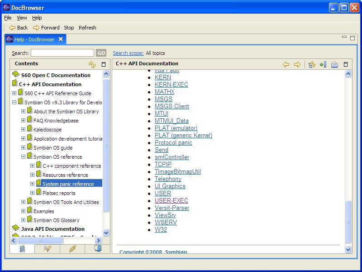The image size is (362, 272).
Task: Click the link-with-contents sync icon in Contents header
Action: coord(92,64)
